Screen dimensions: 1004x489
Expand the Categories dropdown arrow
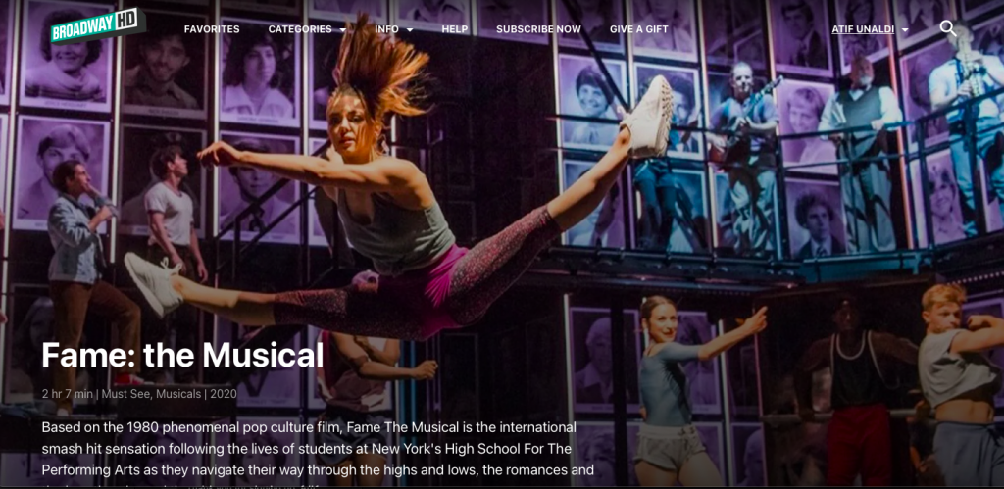(342, 30)
